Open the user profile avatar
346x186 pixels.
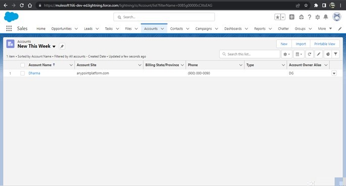pos(337,17)
